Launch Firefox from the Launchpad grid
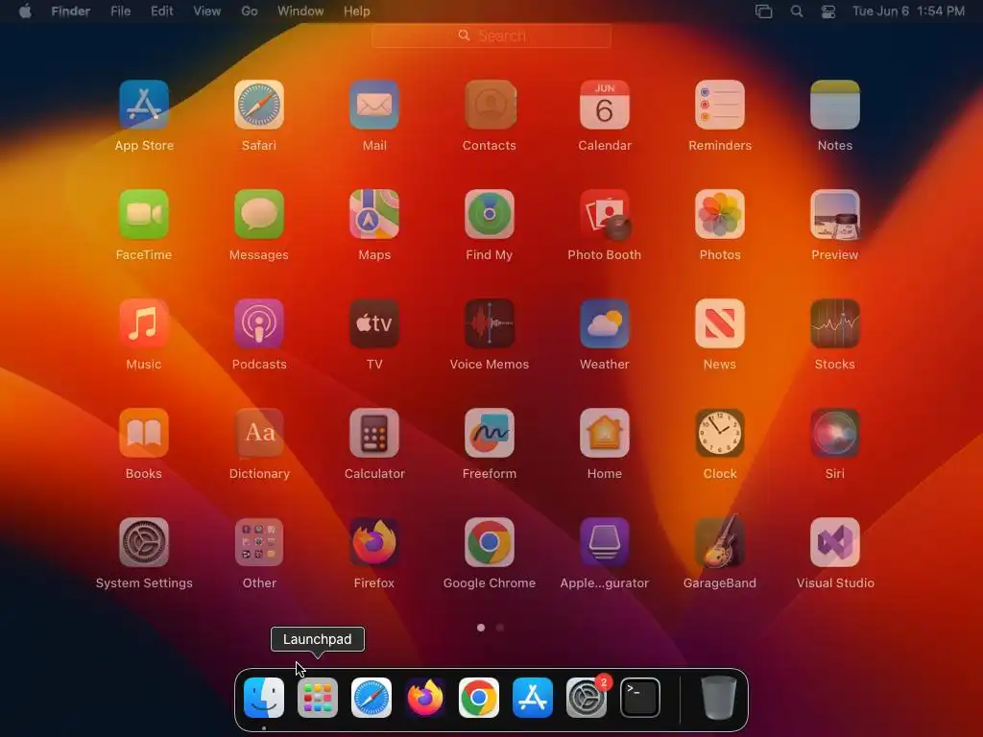The height and width of the screenshot is (737, 983). click(x=374, y=542)
